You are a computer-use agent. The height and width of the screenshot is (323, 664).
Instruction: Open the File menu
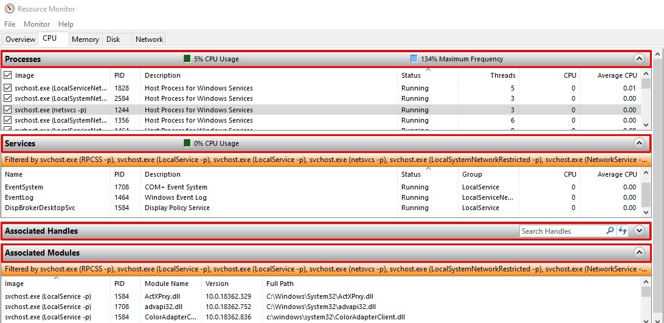click(10, 24)
